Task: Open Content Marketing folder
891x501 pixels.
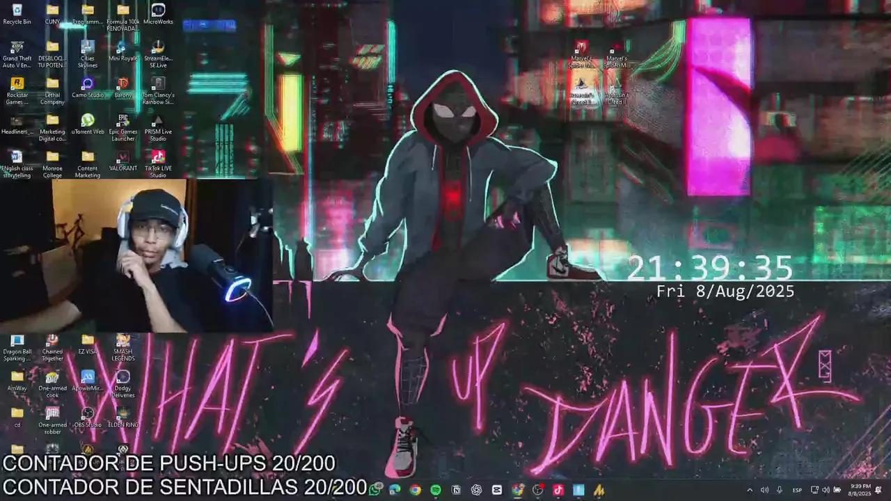Action: point(88,164)
